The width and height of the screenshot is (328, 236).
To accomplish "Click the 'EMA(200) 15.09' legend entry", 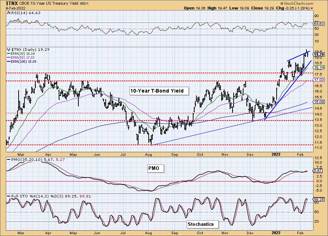I will point(23,61).
